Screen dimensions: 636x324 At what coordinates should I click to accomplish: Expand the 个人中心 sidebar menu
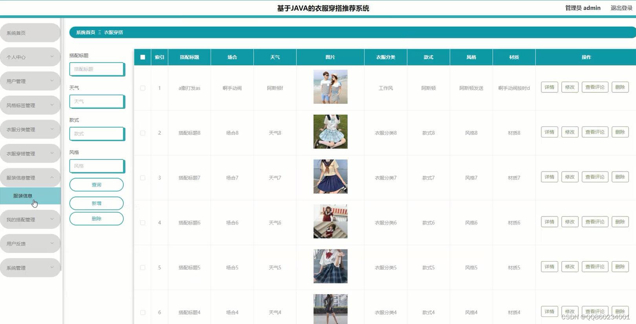(x=30, y=57)
